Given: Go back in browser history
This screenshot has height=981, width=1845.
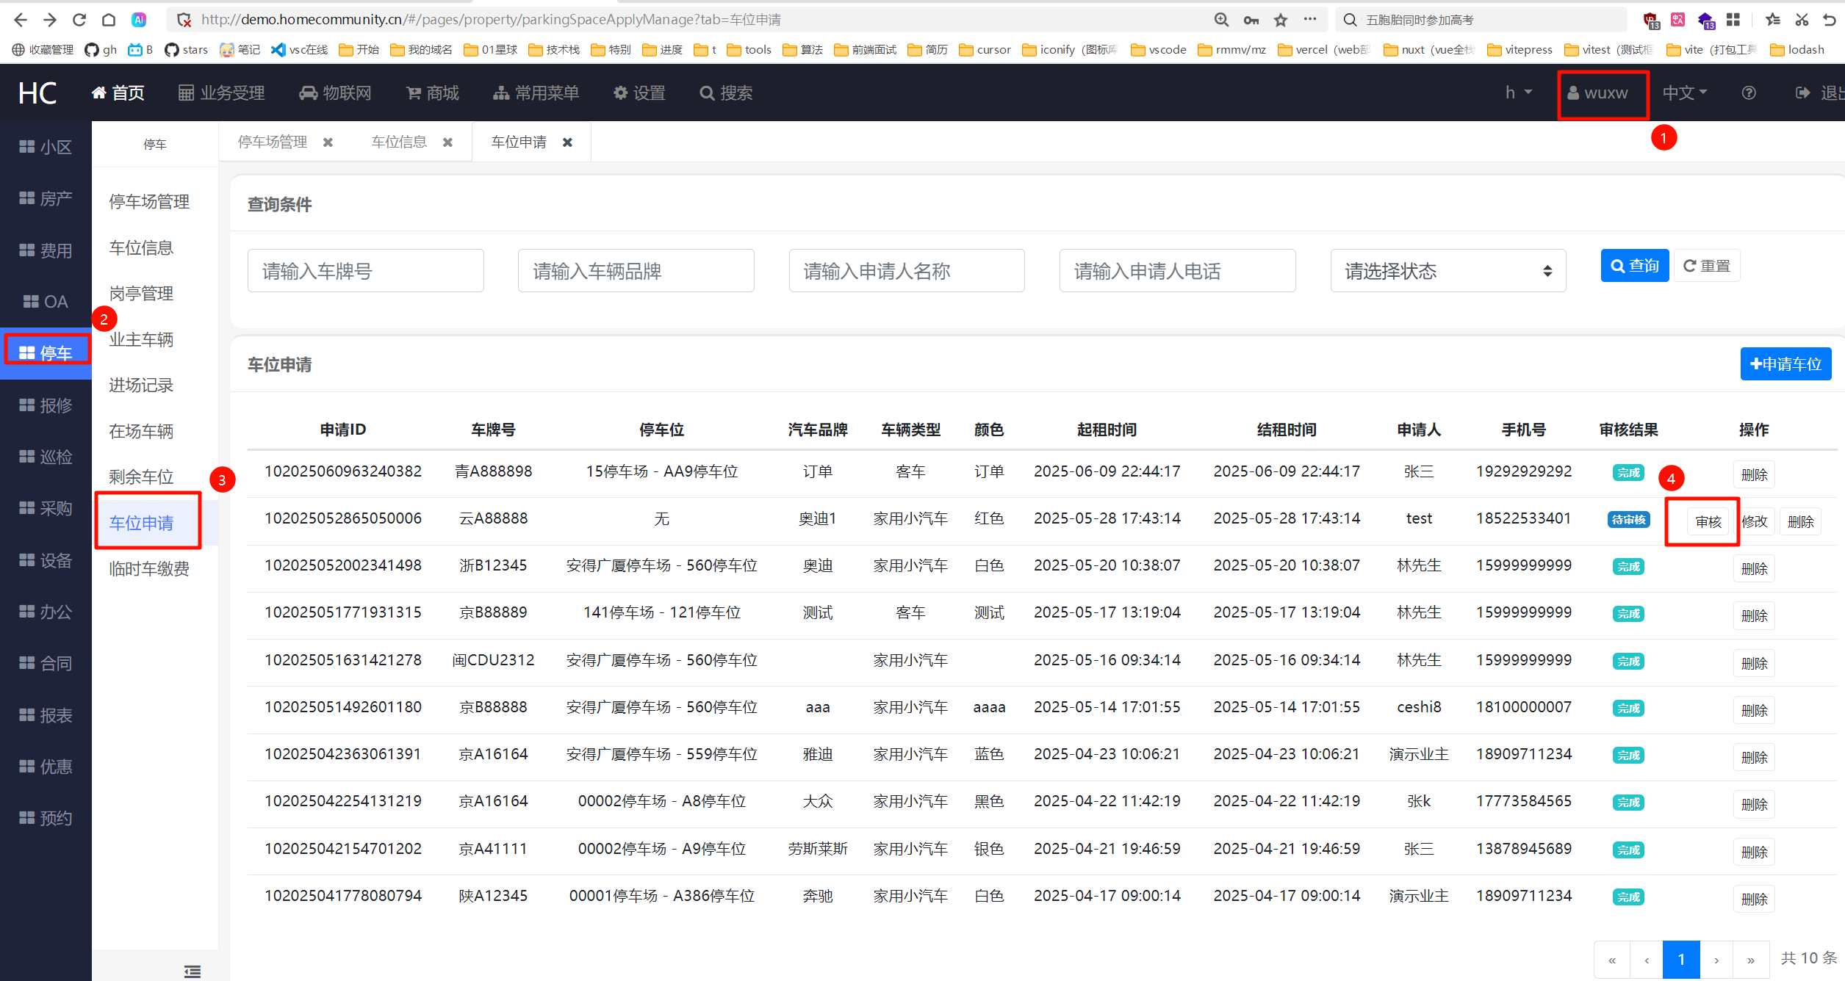Looking at the screenshot, I should [x=21, y=20].
